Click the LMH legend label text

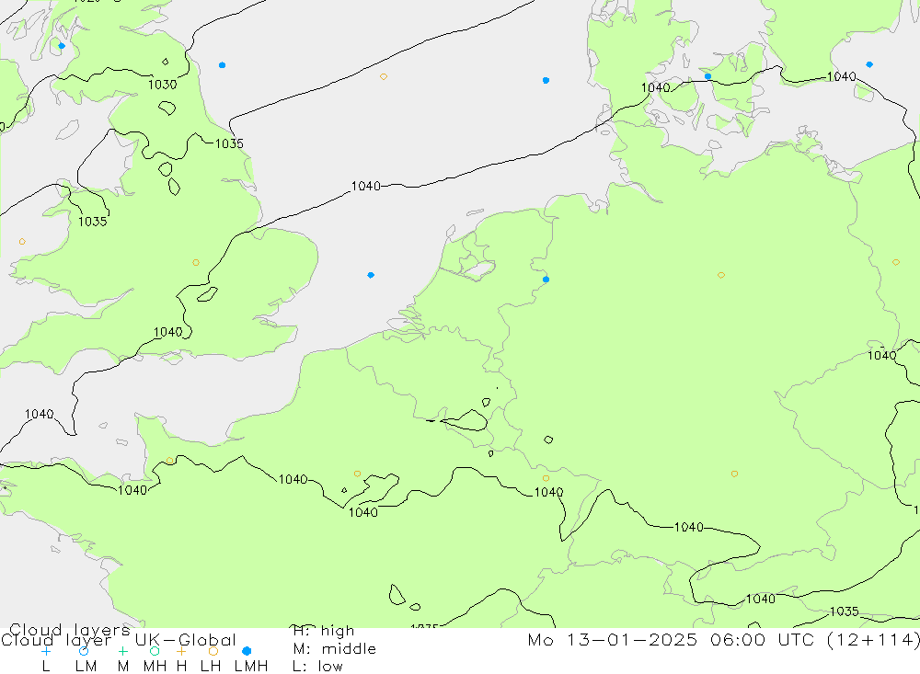(251, 667)
